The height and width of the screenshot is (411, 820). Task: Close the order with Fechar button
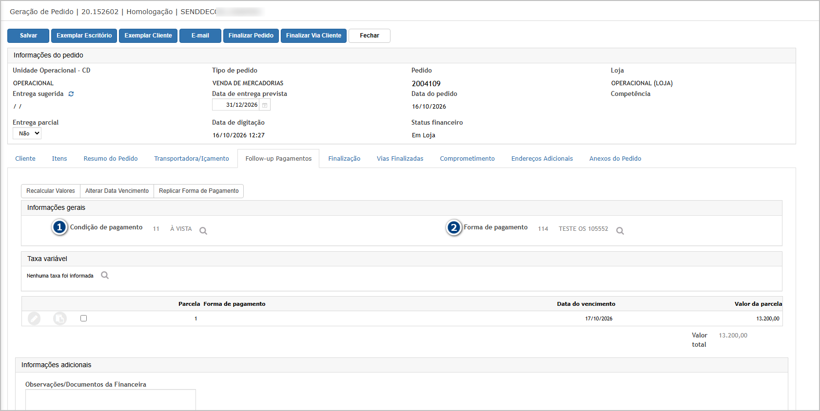click(370, 36)
